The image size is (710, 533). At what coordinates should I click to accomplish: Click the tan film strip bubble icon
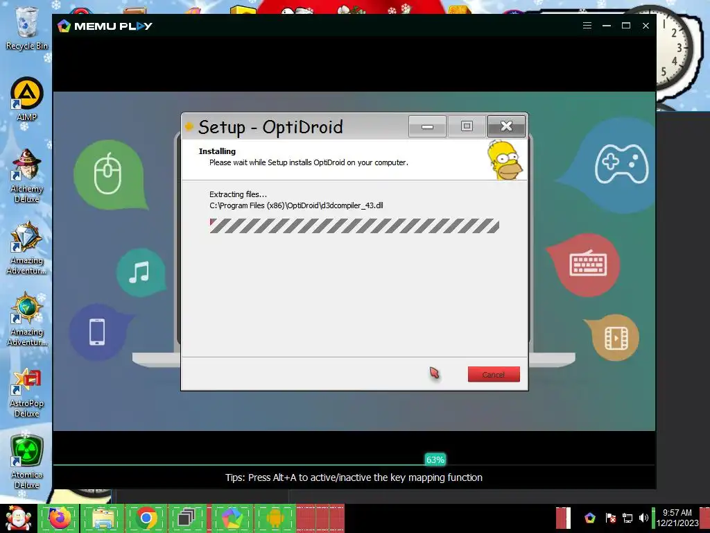614,338
